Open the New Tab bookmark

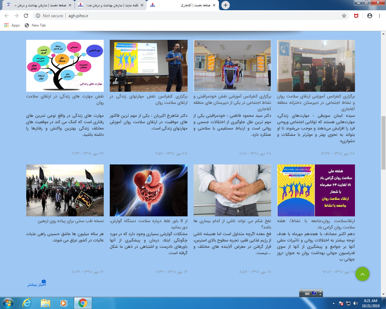35,25
